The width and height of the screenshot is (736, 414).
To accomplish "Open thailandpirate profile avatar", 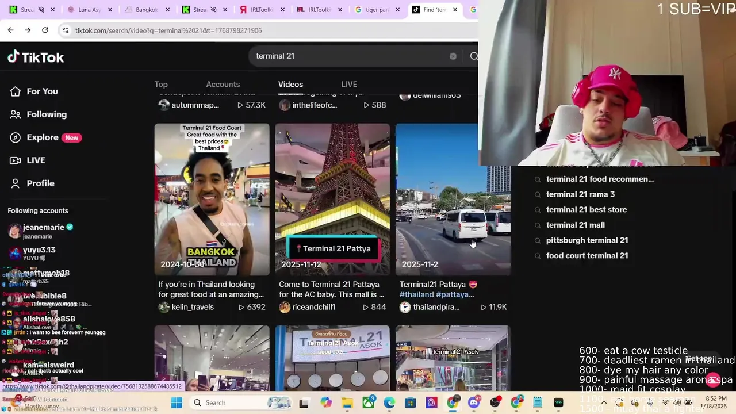I will [405, 307].
